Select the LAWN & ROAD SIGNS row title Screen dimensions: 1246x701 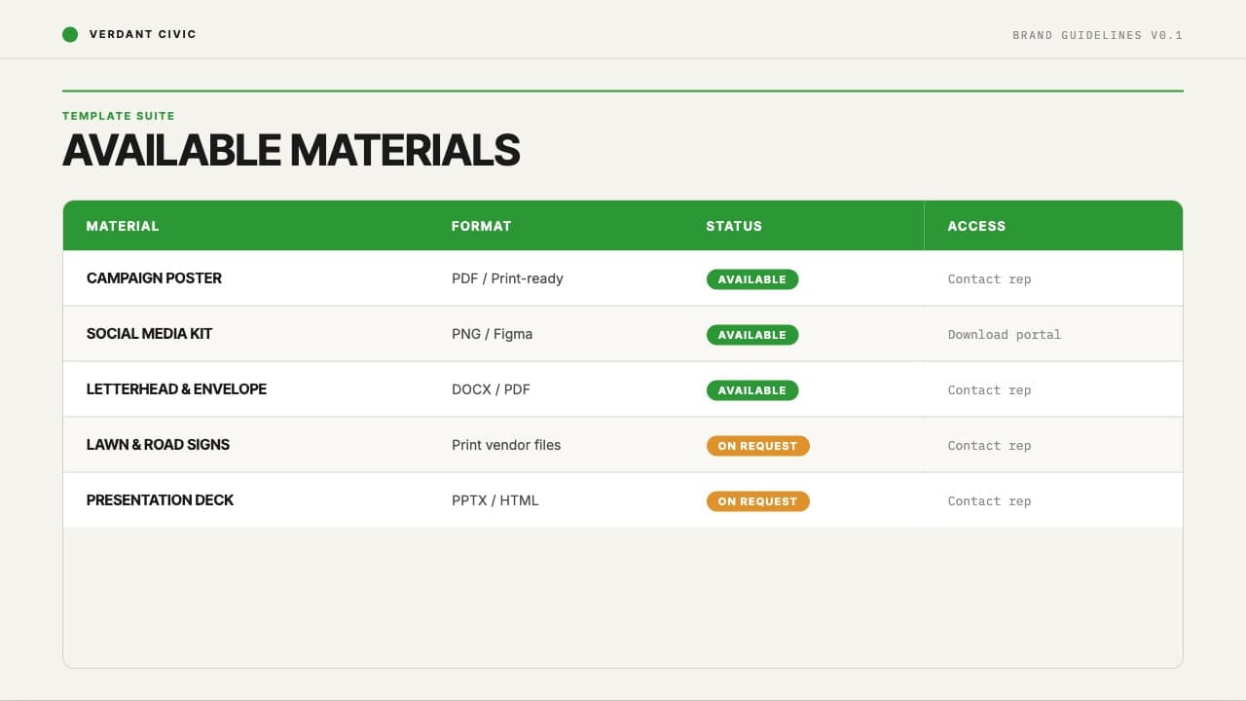158,445
